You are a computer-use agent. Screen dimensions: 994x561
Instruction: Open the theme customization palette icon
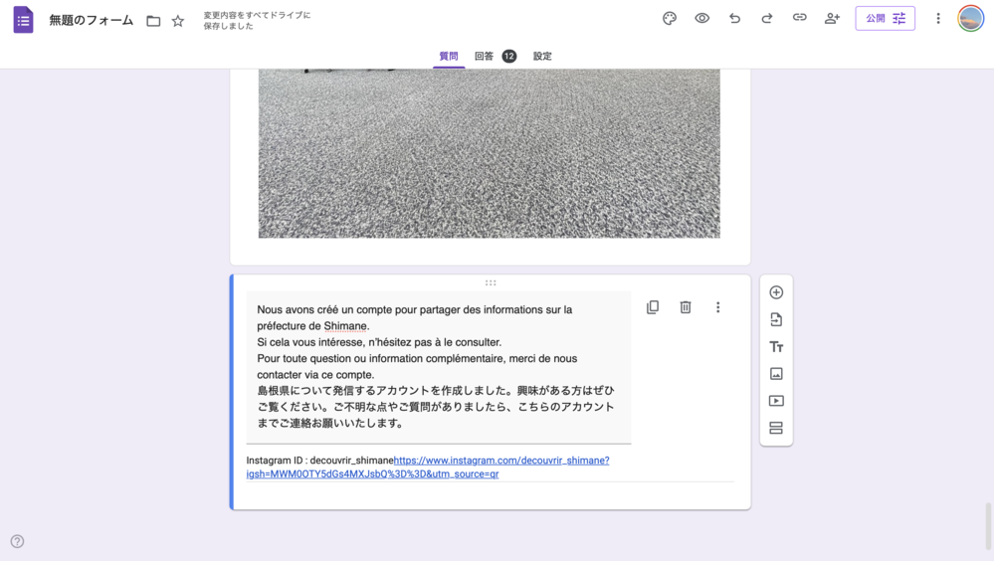[x=670, y=18]
